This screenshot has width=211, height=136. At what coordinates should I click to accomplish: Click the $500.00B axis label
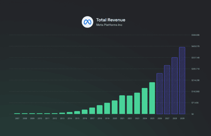point(196,35)
